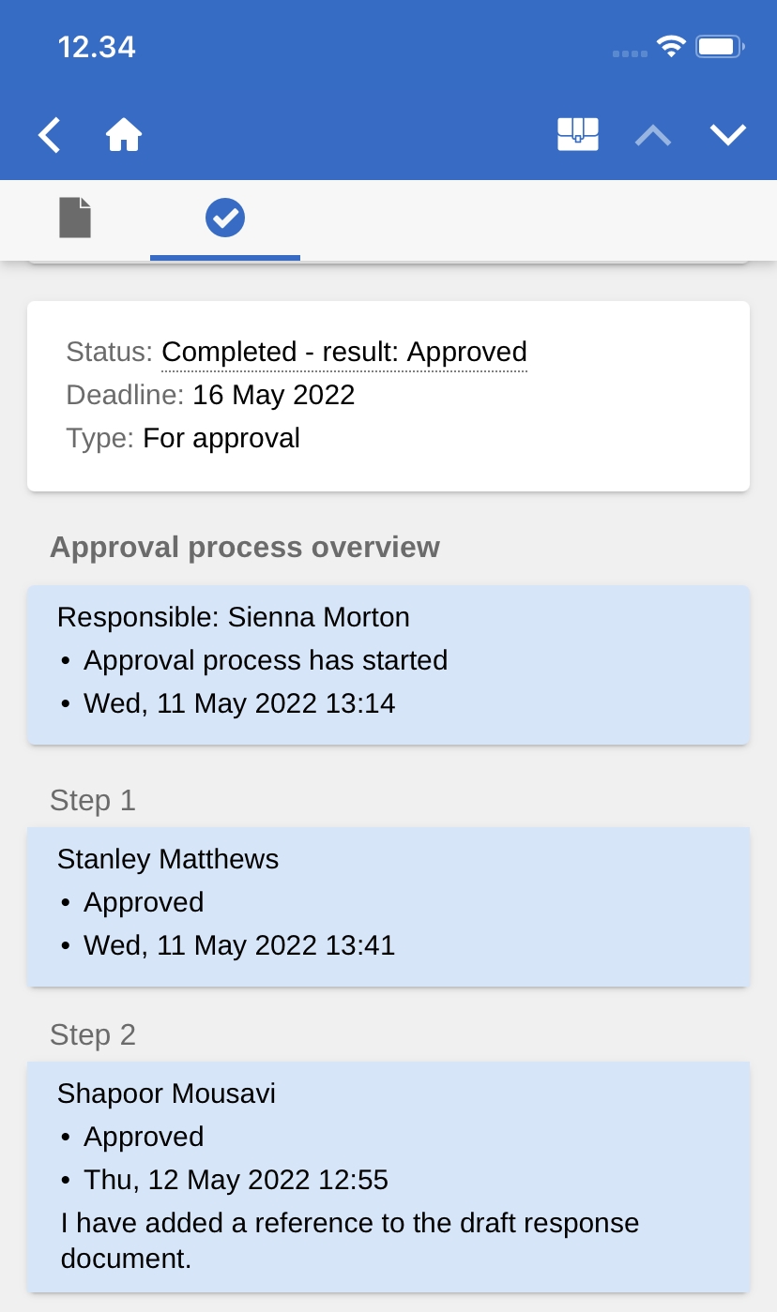The width and height of the screenshot is (777, 1312).
Task: Tap the Approval process overview heading
Action: pyautogui.click(x=245, y=548)
